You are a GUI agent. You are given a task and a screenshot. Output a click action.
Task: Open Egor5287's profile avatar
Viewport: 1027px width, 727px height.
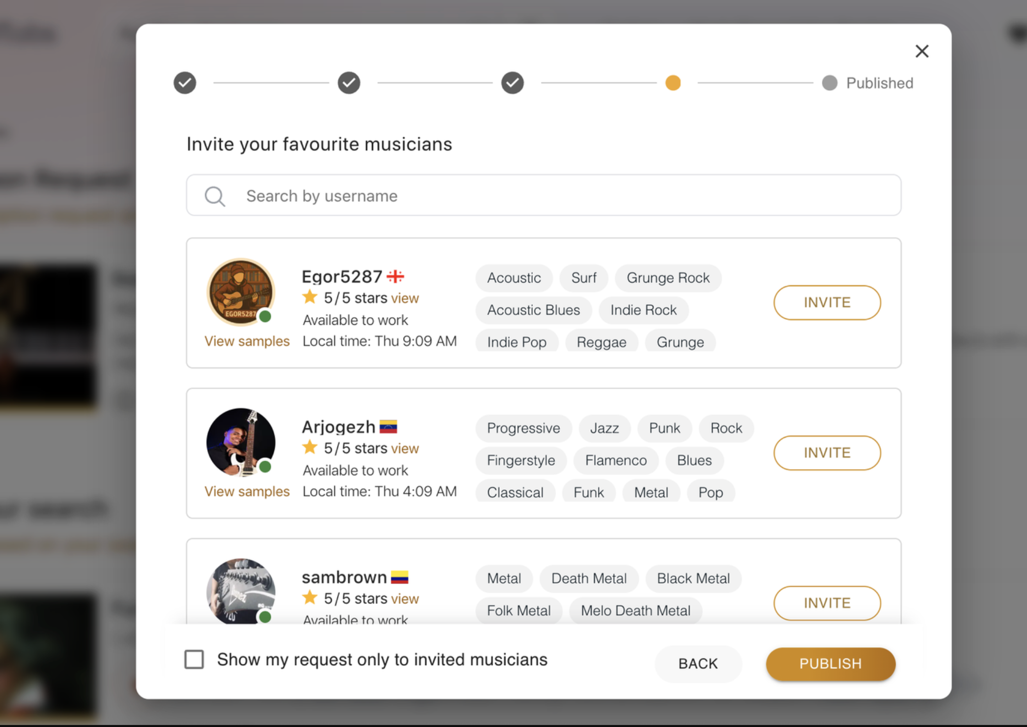coord(241,292)
